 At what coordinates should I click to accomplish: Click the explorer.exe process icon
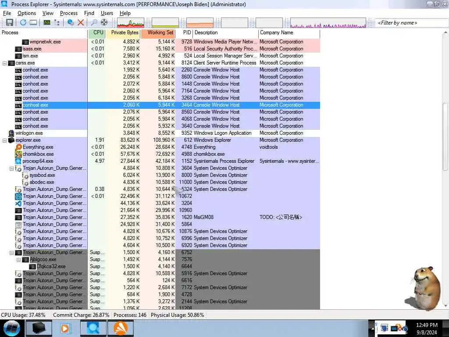pos(11,140)
